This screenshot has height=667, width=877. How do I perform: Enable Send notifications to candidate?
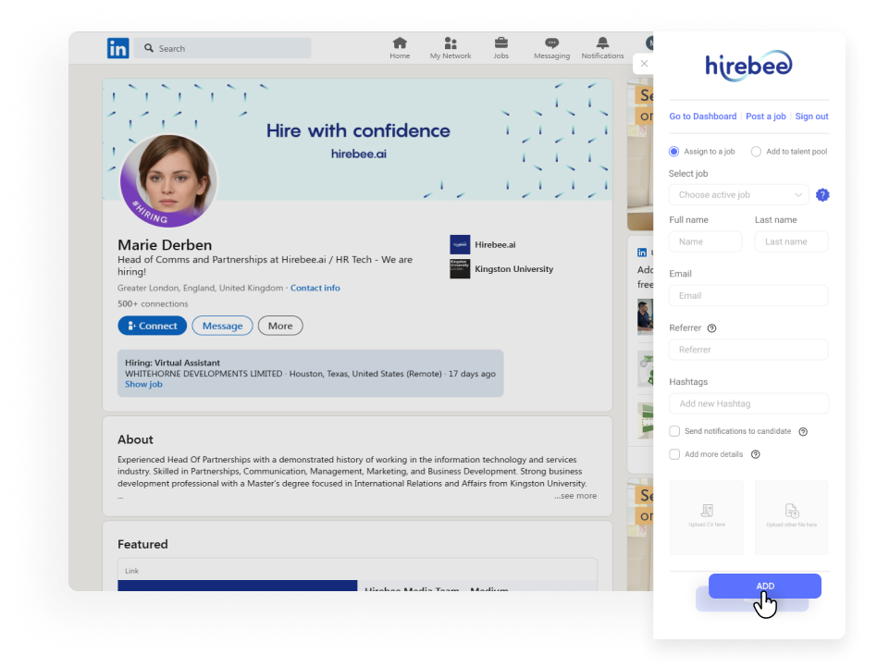[x=674, y=431]
